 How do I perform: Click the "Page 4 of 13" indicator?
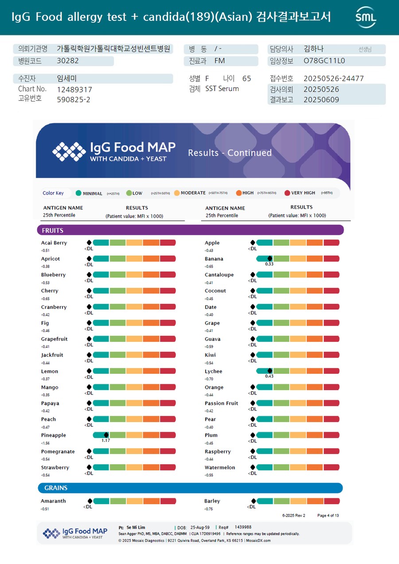click(x=328, y=516)
